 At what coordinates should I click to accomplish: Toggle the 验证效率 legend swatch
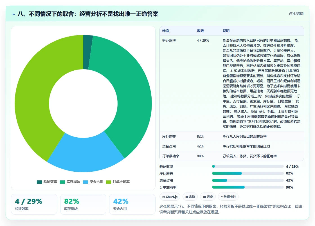coord(39,182)
